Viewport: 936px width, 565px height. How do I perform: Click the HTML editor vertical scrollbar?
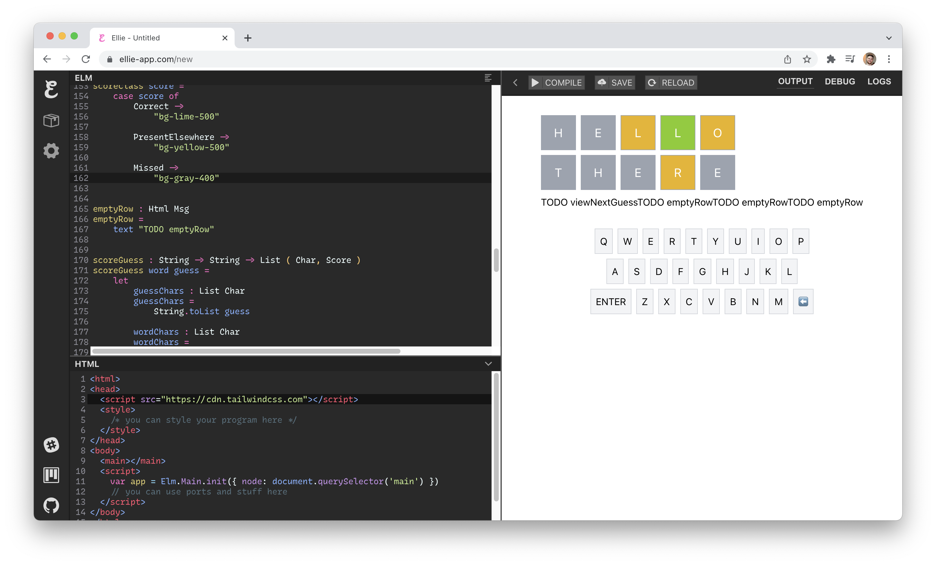[496, 437]
